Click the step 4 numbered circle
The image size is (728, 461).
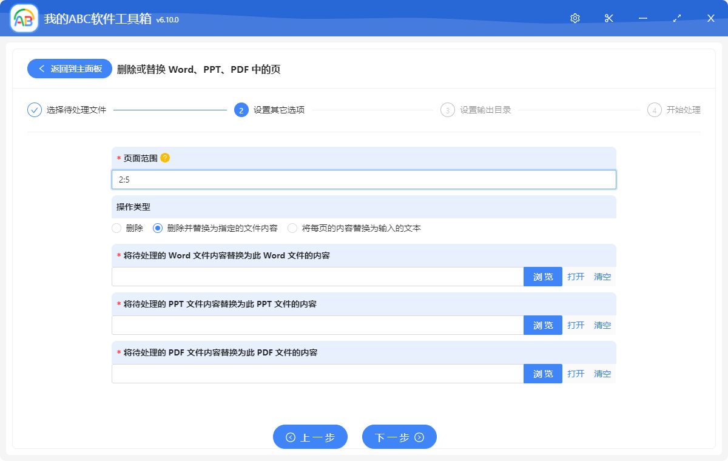654,110
